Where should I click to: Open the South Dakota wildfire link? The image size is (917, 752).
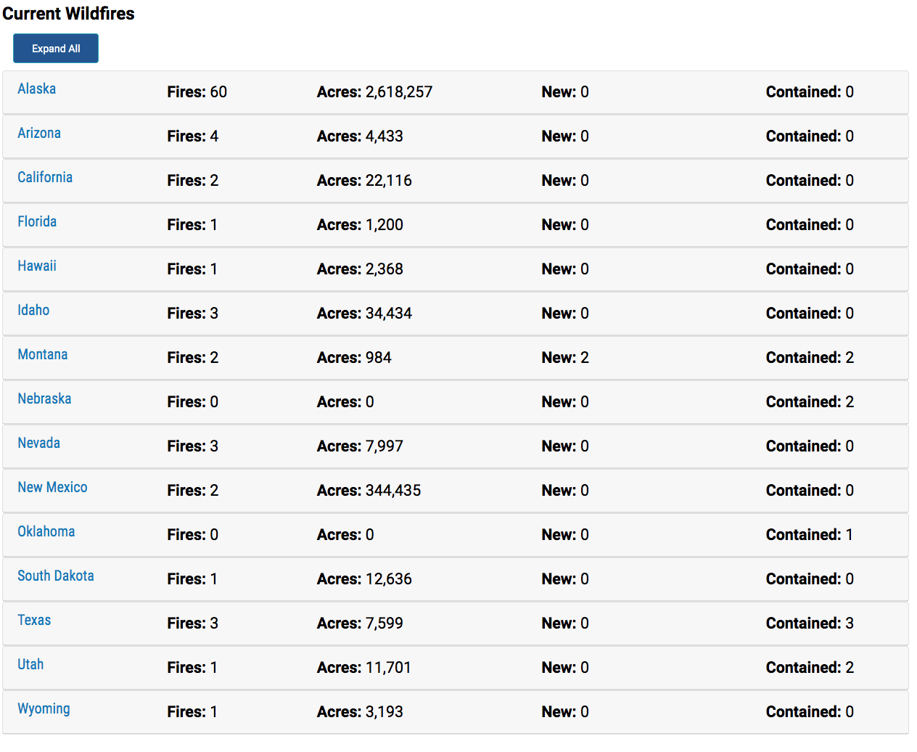(56, 576)
